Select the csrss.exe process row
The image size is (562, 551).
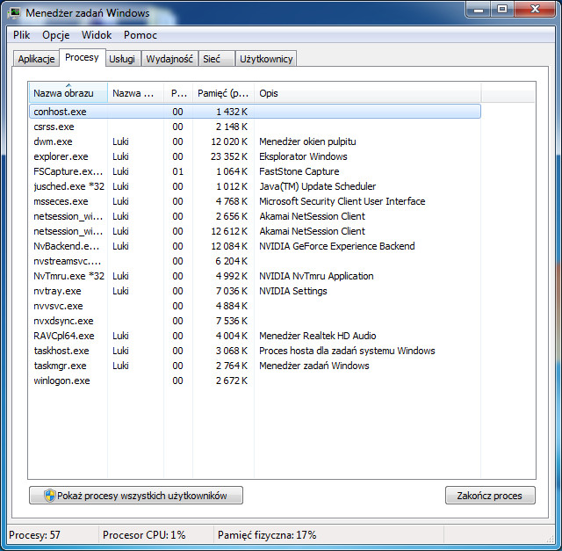click(x=255, y=127)
